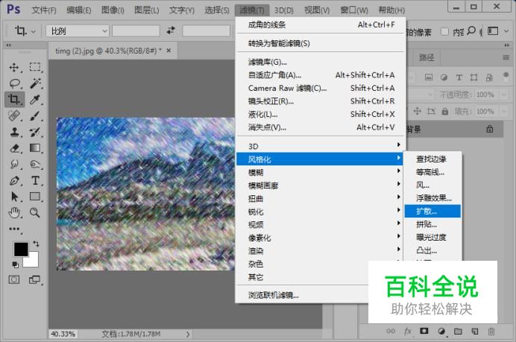Select the Crop tool in toolbox
The image size is (516, 342).
[x=14, y=99]
